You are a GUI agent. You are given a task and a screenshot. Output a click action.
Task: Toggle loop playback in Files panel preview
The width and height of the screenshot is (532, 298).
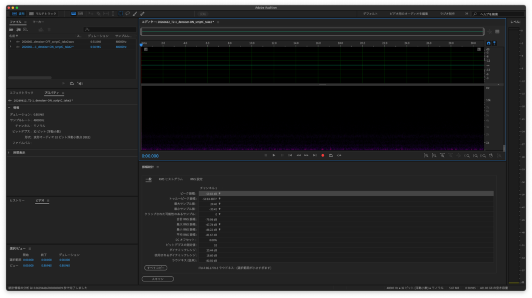[72, 84]
